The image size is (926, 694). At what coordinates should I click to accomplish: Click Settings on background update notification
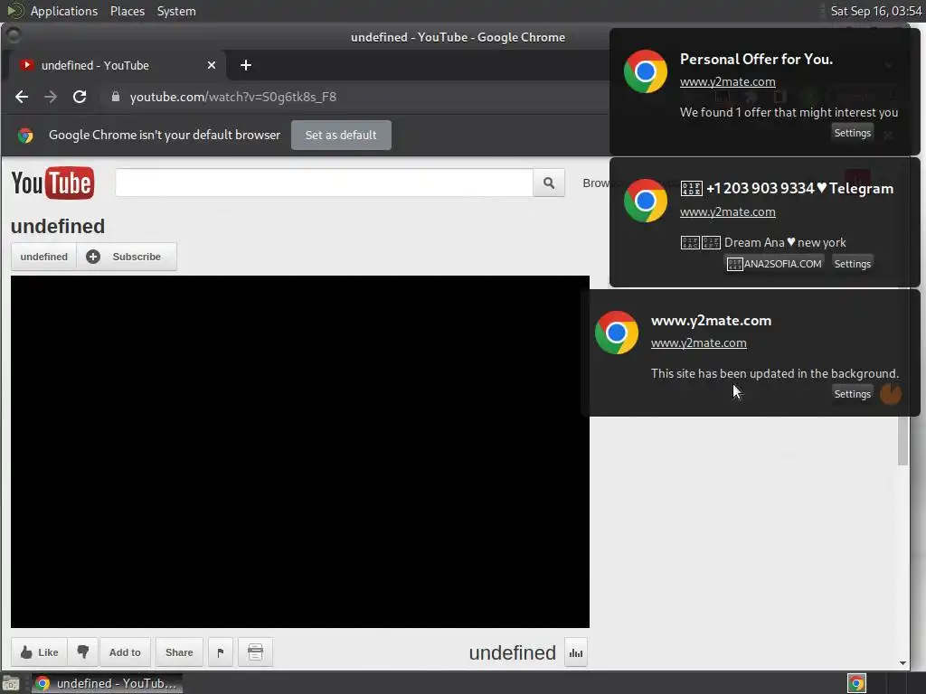pyautogui.click(x=852, y=394)
